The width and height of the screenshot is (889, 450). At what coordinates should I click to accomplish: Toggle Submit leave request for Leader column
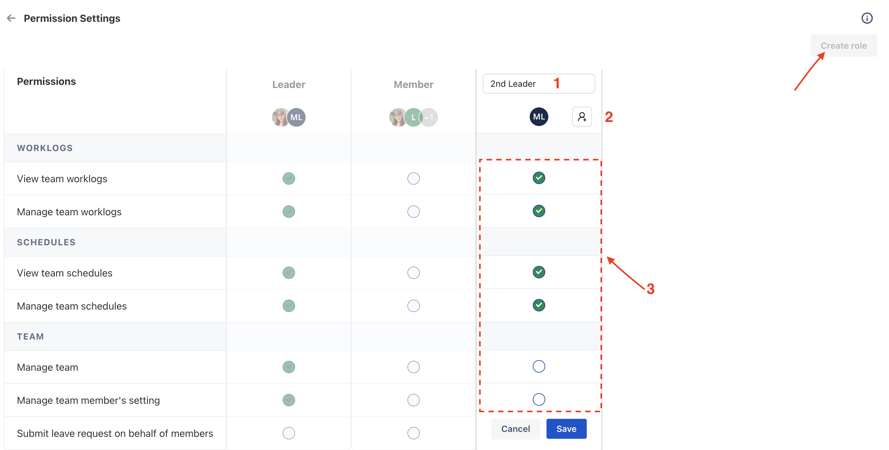tap(289, 433)
